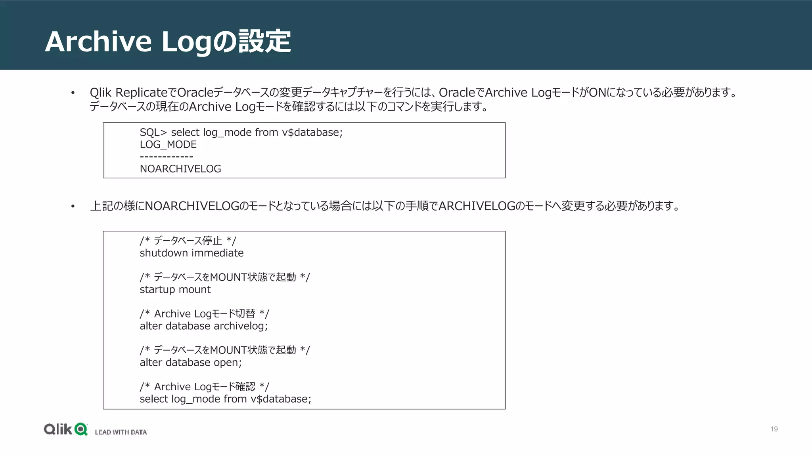Click page number 19
Image resolution: width=812 pixels, height=456 pixels.
[x=774, y=429]
